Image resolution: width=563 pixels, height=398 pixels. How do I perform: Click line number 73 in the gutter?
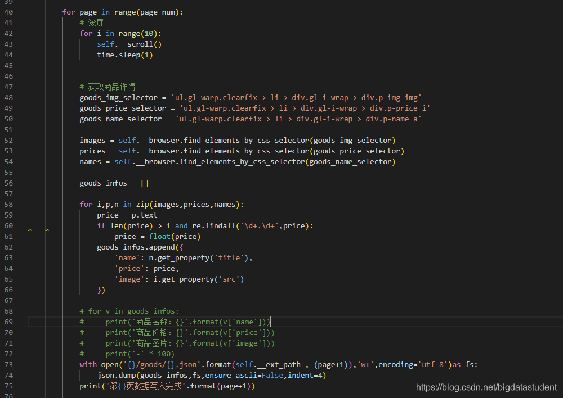pos(8,365)
